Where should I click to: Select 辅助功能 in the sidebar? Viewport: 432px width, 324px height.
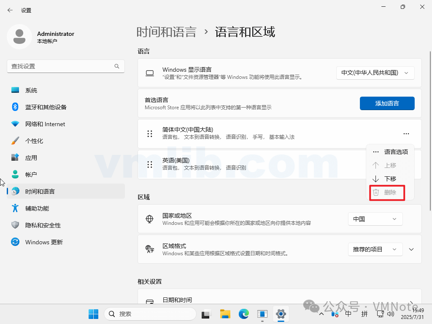tap(37, 208)
